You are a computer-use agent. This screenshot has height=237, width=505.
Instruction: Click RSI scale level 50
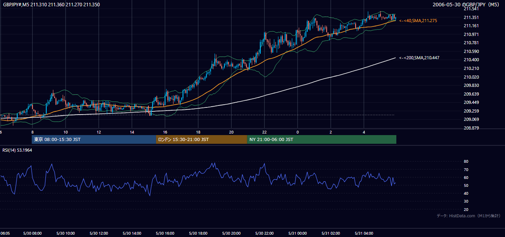tap(466, 185)
